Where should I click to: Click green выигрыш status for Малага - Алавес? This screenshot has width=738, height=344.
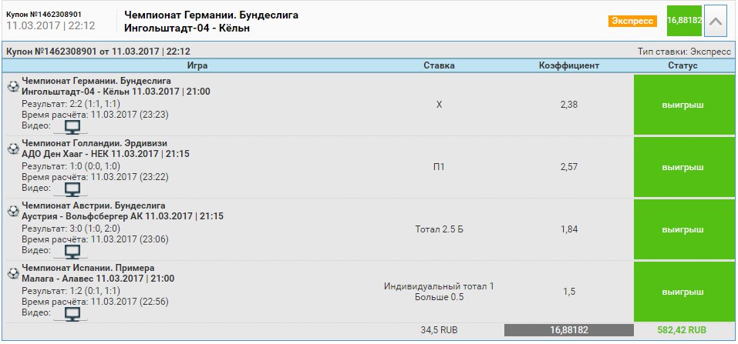tap(682, 292)
